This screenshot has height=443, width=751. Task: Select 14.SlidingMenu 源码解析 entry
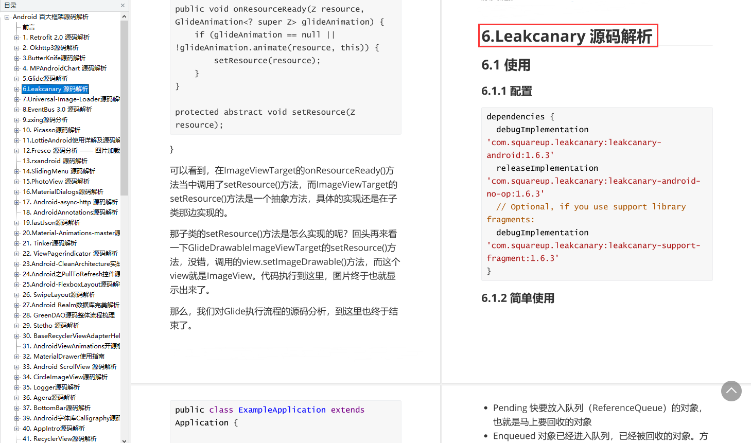[59, 171]
